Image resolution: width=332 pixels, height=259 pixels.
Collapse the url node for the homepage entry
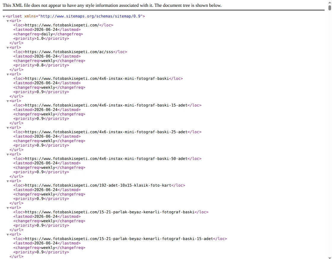click(8, 21)
